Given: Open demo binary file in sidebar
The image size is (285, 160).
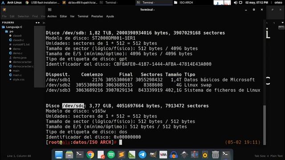Looking at the screenshot, I should [x=16, y=49].
